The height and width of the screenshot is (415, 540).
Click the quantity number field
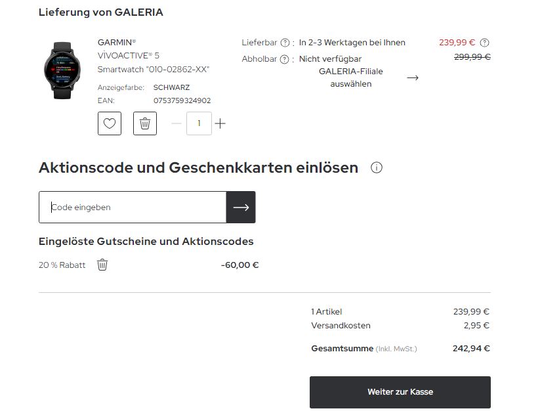click(199, 123)
